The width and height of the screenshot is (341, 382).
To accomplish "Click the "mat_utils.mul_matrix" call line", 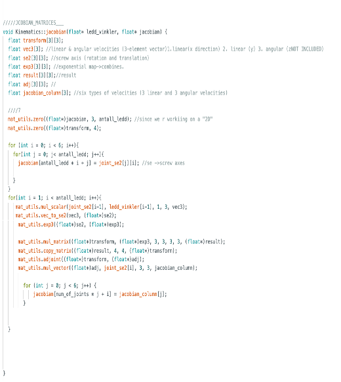I will pyautogui.click(x=121, y=242).
